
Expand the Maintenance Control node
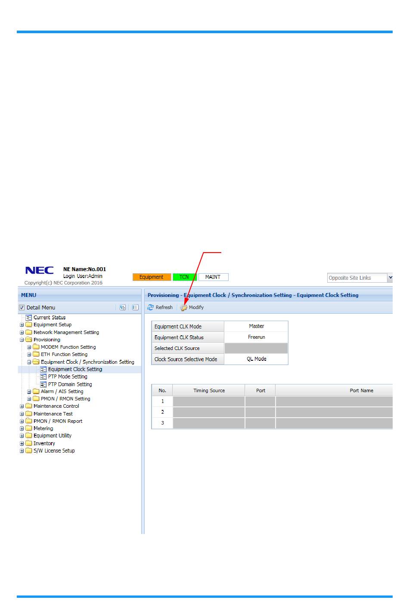(x=22, y=406)
